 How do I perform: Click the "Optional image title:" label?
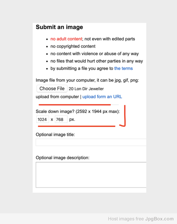[x=55, y=134]
